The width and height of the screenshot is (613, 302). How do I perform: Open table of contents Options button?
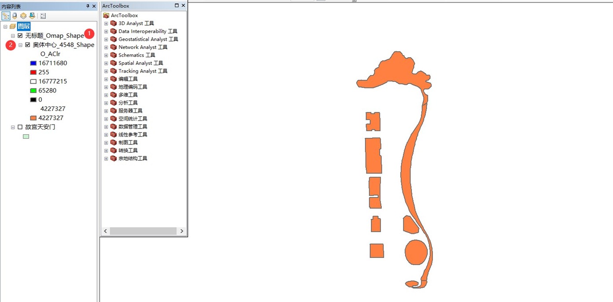(x=43, y=16)
